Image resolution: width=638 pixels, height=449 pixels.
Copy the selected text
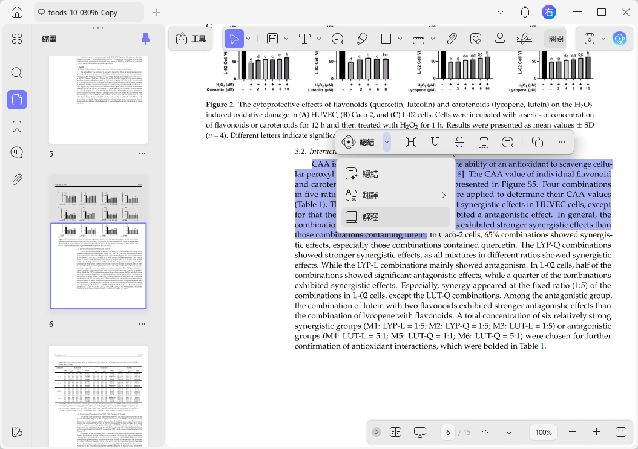(x=537, y=142)
